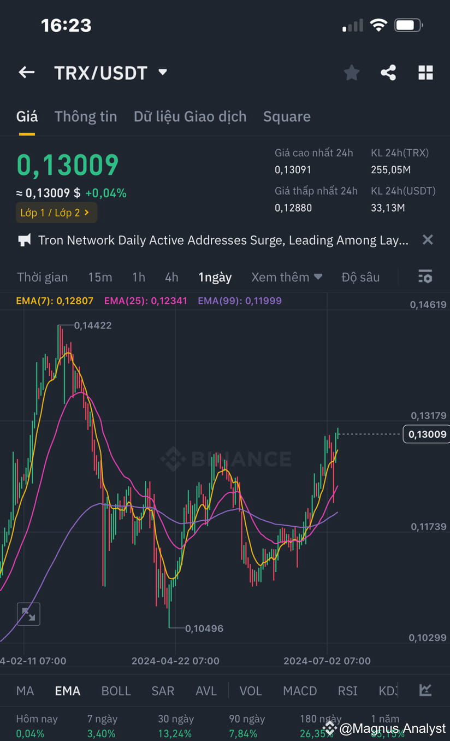
Task: Enable the BOLL indicator
Action: pyautogui.click(x=116, y=691)
